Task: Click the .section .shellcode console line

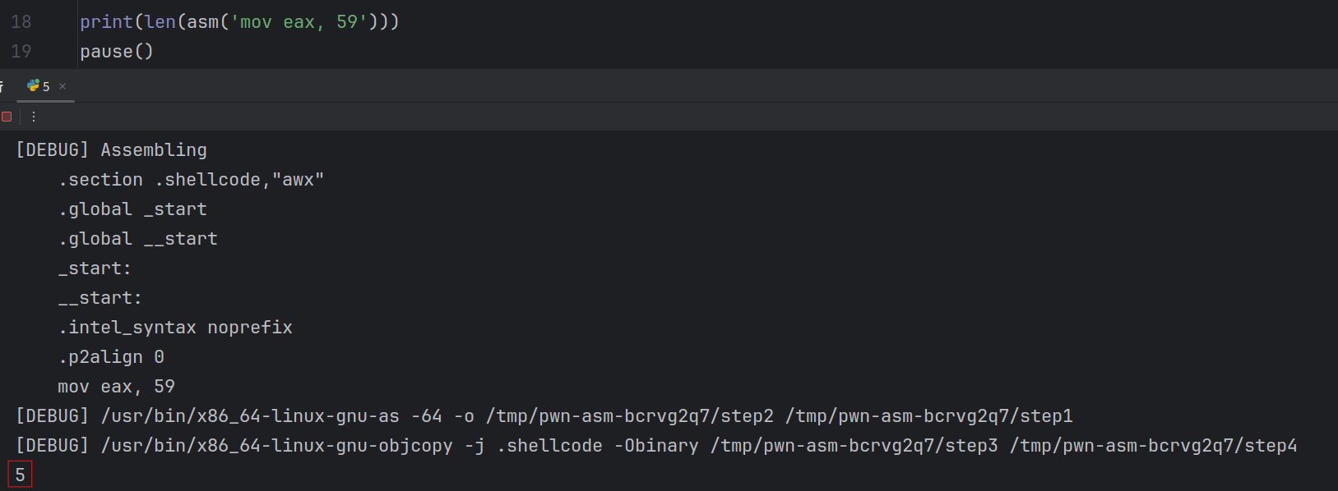Action: pyautogui.click(x=191, y=179)
